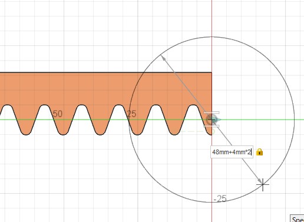Screen dimensions: 304x222
Task: Select the topmost point of the preview circle
Action: pyautogui.click(x=212, y=37)
